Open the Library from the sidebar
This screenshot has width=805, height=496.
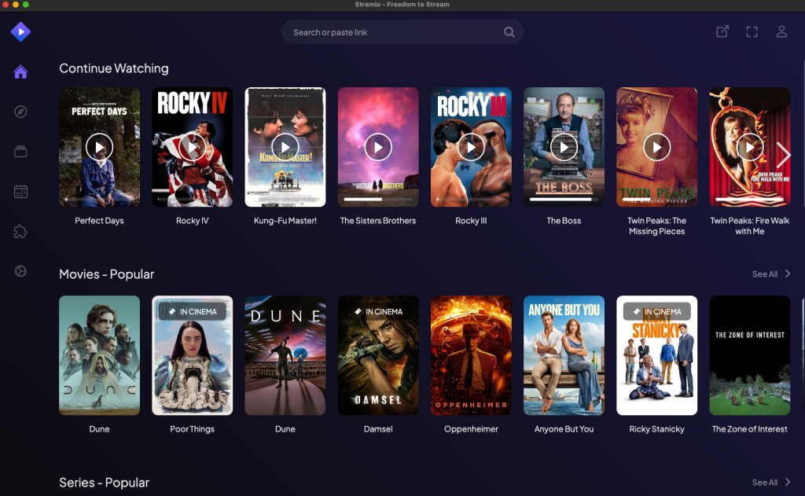(20, 151)
